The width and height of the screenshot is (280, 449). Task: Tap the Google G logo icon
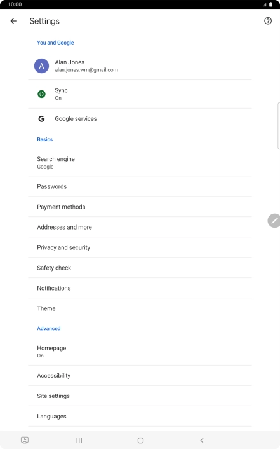41,119
